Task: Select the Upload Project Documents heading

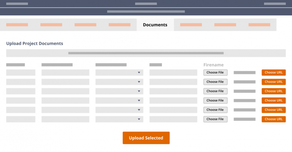Action: [35, 43]
